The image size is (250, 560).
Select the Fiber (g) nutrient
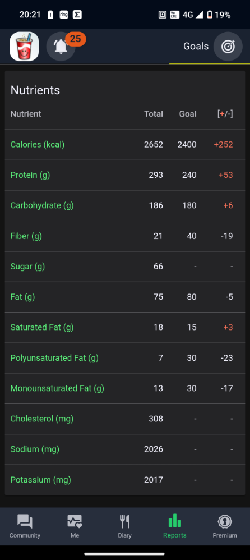[125, 236]
